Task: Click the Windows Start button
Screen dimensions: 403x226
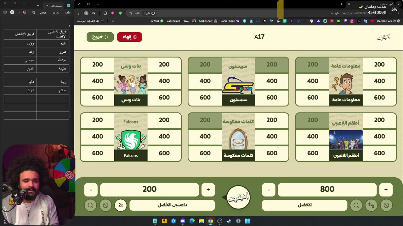Action: tap(247, 221)
